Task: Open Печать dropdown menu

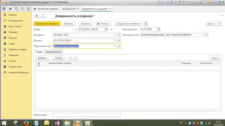Action: coord(103,23)
